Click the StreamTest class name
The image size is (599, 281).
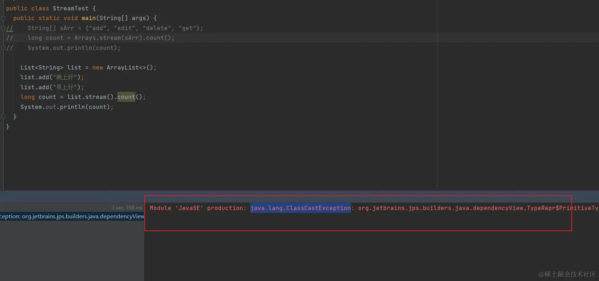[70, 8]
